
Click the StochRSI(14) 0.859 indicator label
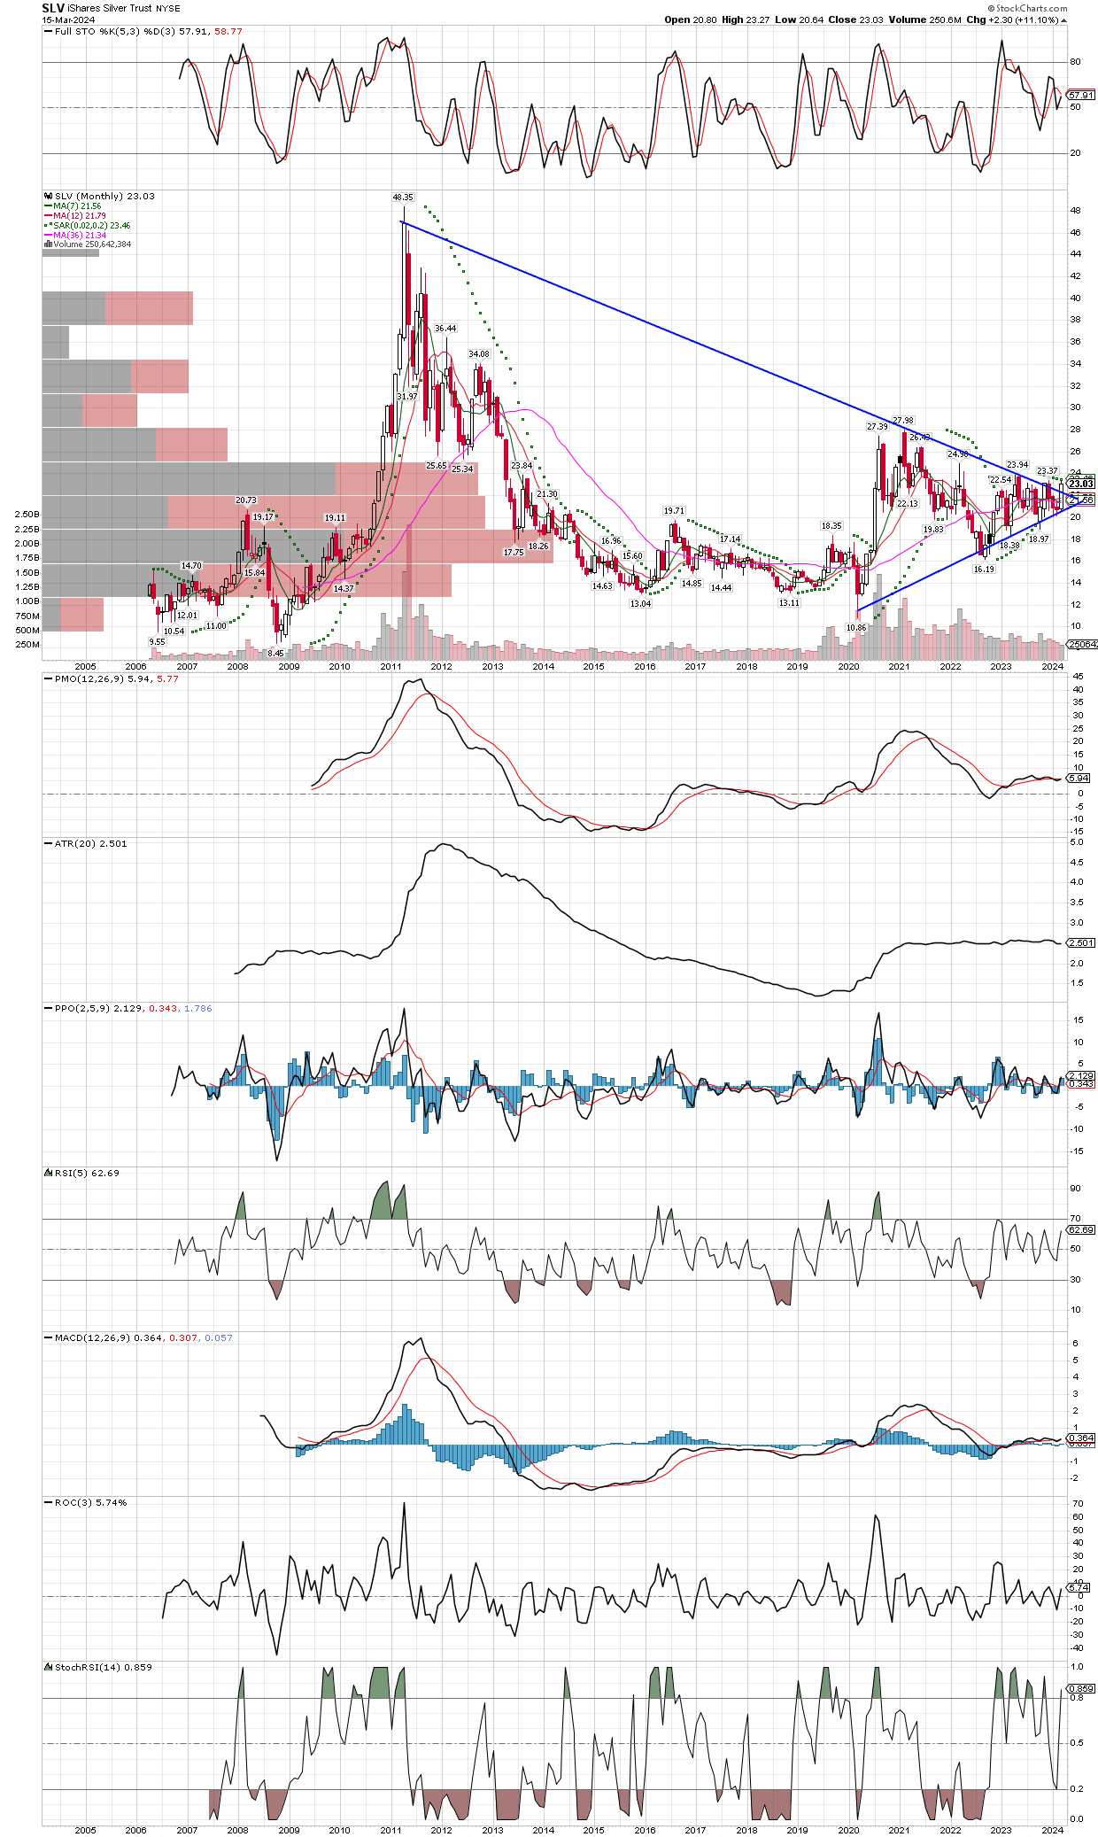click(103, 1667)
